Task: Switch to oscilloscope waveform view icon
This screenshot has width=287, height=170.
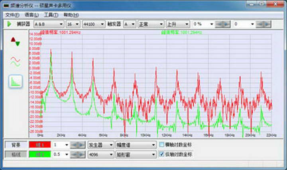Action: (x=15, y=61)
